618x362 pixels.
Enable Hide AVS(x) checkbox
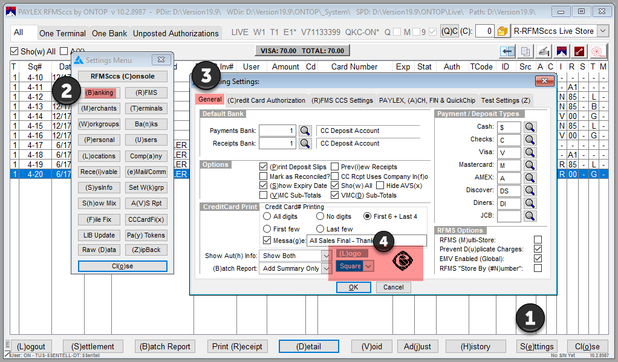click(x=380, y=186)
